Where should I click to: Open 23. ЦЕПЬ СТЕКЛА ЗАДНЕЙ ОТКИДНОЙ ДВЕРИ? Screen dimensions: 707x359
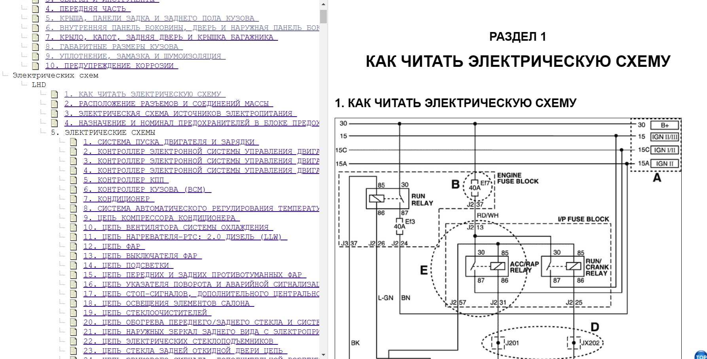pyautogui.click(x=185, y=351)
